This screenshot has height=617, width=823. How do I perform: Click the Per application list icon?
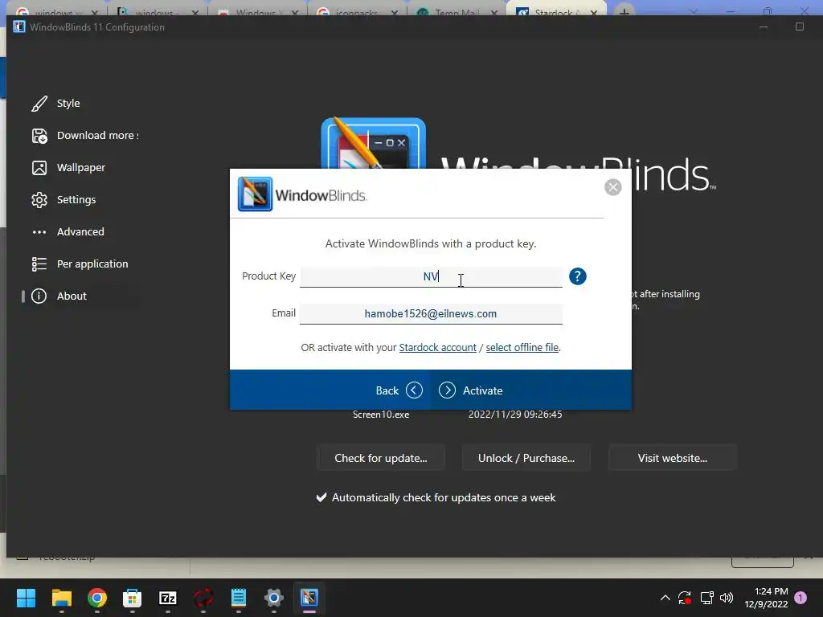click(x=39, y=264)
